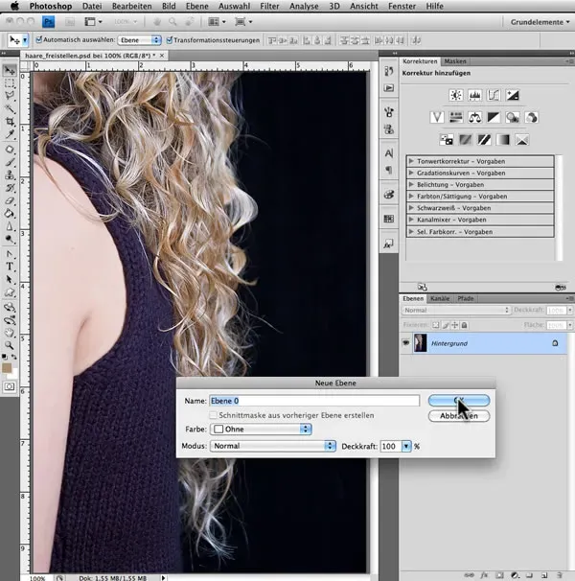
Task: Select the Type (T) tool
Action: pyautogui.click(x=10, y=266)
